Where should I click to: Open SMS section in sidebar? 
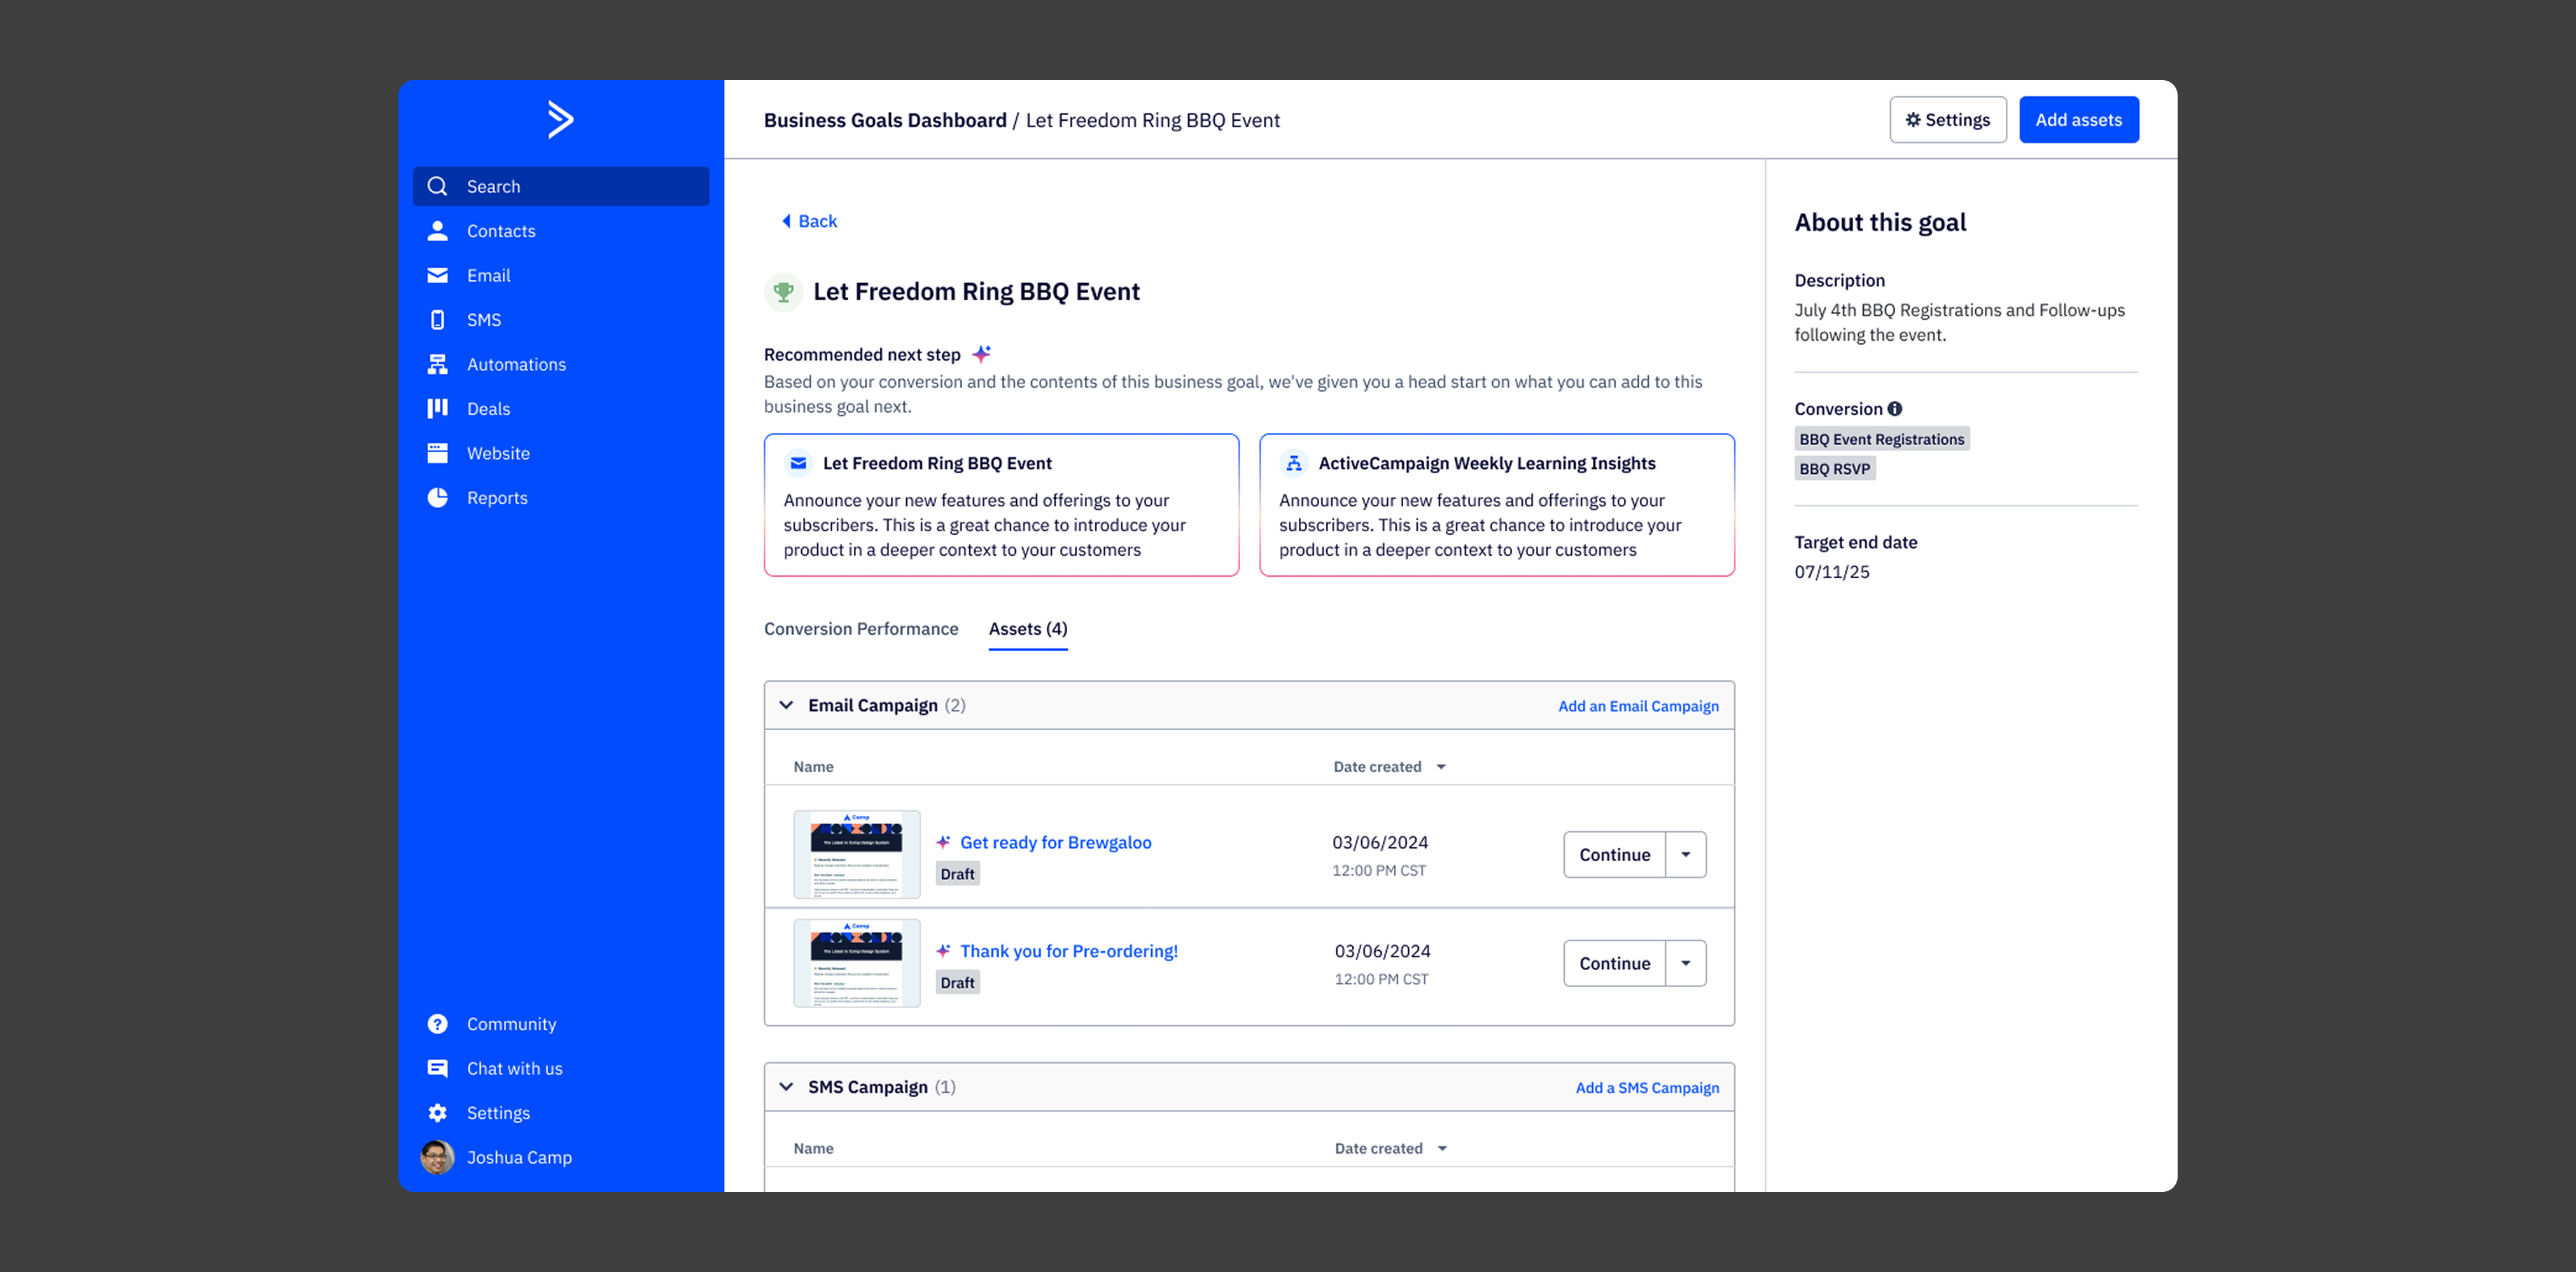click(x=483, y=320)
